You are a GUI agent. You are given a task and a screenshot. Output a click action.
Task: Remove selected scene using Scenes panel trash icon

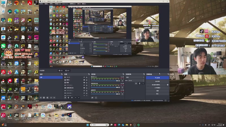tap(44, 98)
